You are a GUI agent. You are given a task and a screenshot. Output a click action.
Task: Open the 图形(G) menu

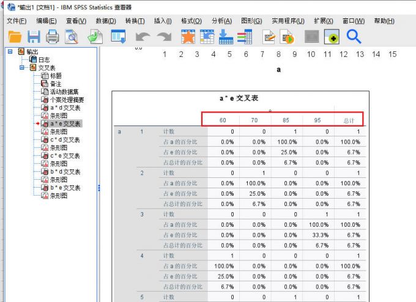coord(251,21)
